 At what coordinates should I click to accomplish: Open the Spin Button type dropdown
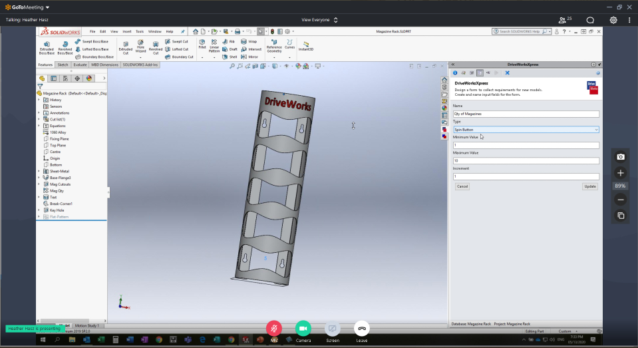click(x=526, y=130)
